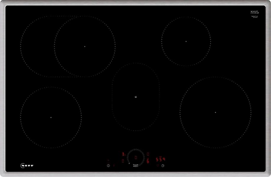This screenshot has height=177, width=271.
Task: Select the bottom-left round cooking zone
Action: click(x=51, y=117)
